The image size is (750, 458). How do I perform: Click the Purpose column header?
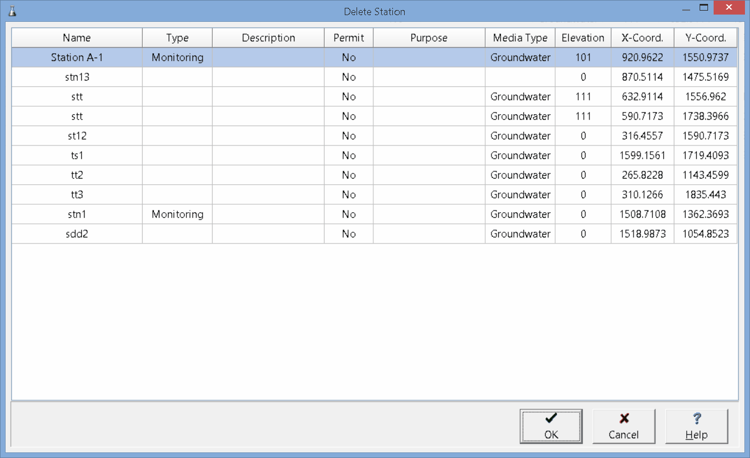click(x=429, y=38)
